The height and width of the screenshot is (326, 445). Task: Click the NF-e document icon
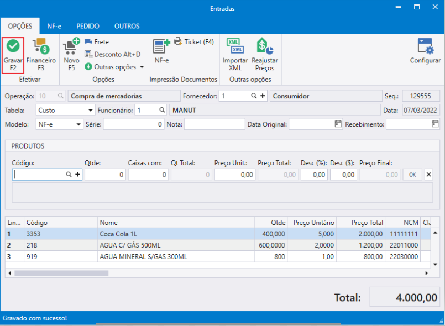[161, 46]
